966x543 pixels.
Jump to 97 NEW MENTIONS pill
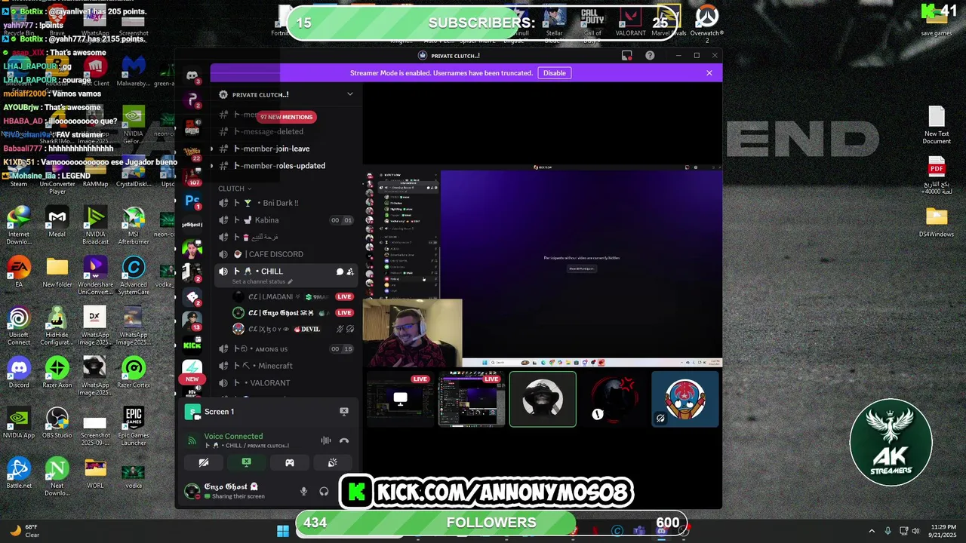point(286,117)
